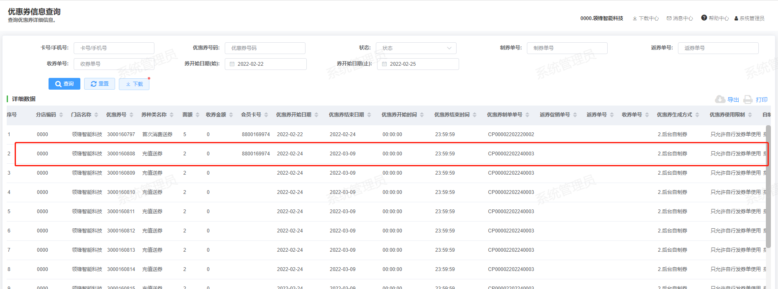This screenshot has width=778, height=289.
Task: Sort by the 会员卡号 column arrows
Action: tap(266, 115)
